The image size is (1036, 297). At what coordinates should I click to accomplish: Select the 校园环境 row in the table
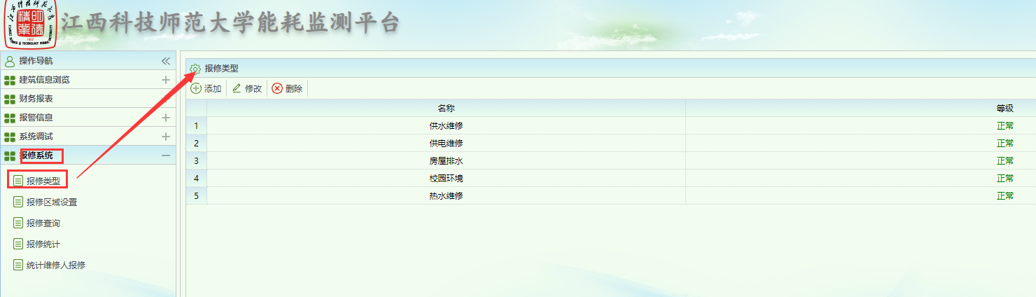[x=446, y=179]
